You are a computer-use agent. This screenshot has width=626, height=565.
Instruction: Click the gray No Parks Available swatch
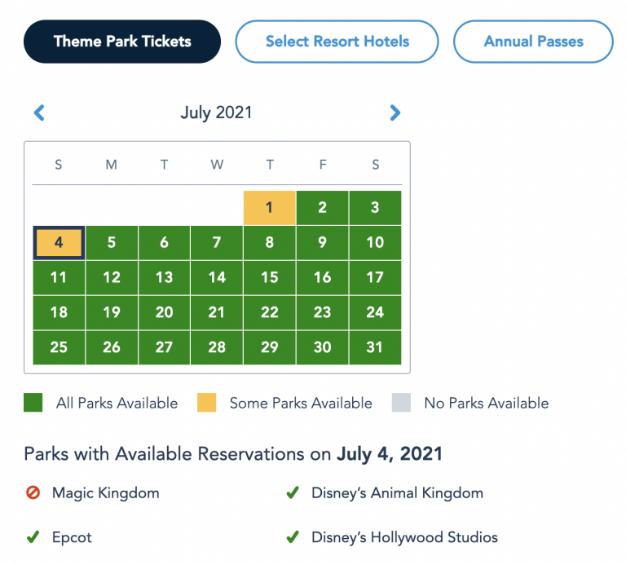401,403
